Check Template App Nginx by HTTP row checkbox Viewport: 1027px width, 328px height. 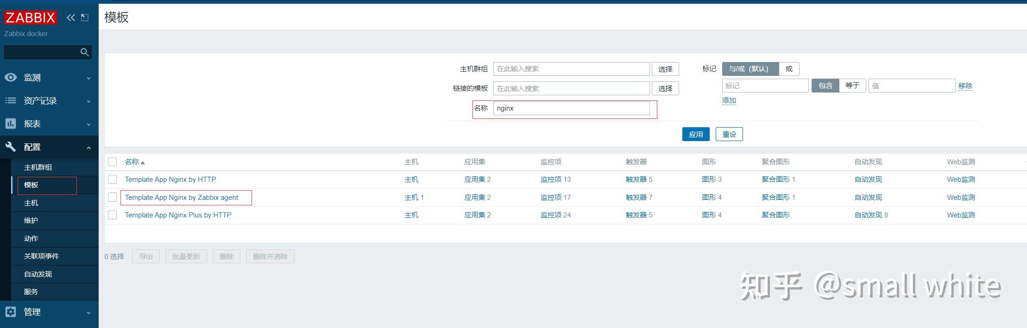112,179
